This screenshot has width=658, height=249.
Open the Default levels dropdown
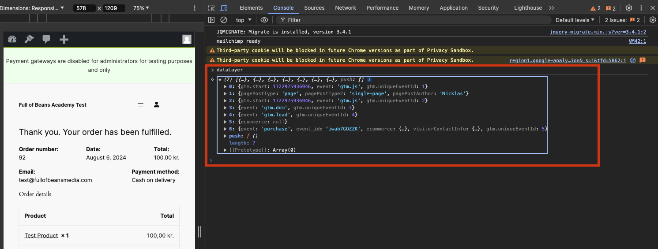[575, 20]
